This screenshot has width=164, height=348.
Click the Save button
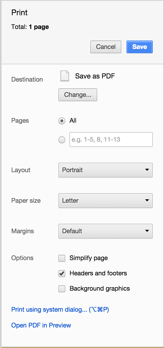pyautogui.click(x=139, y=47)
